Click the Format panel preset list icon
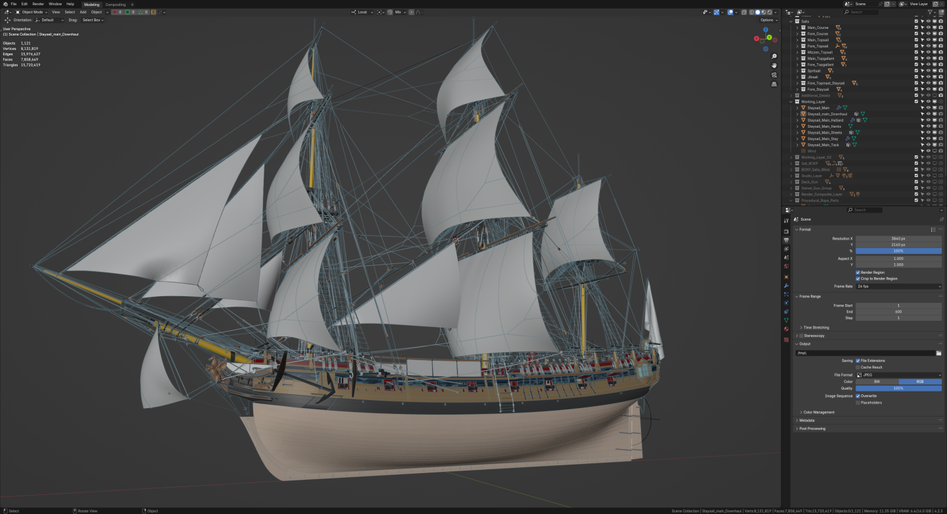Viewport: 947px width, 514px height. (933, 230)
